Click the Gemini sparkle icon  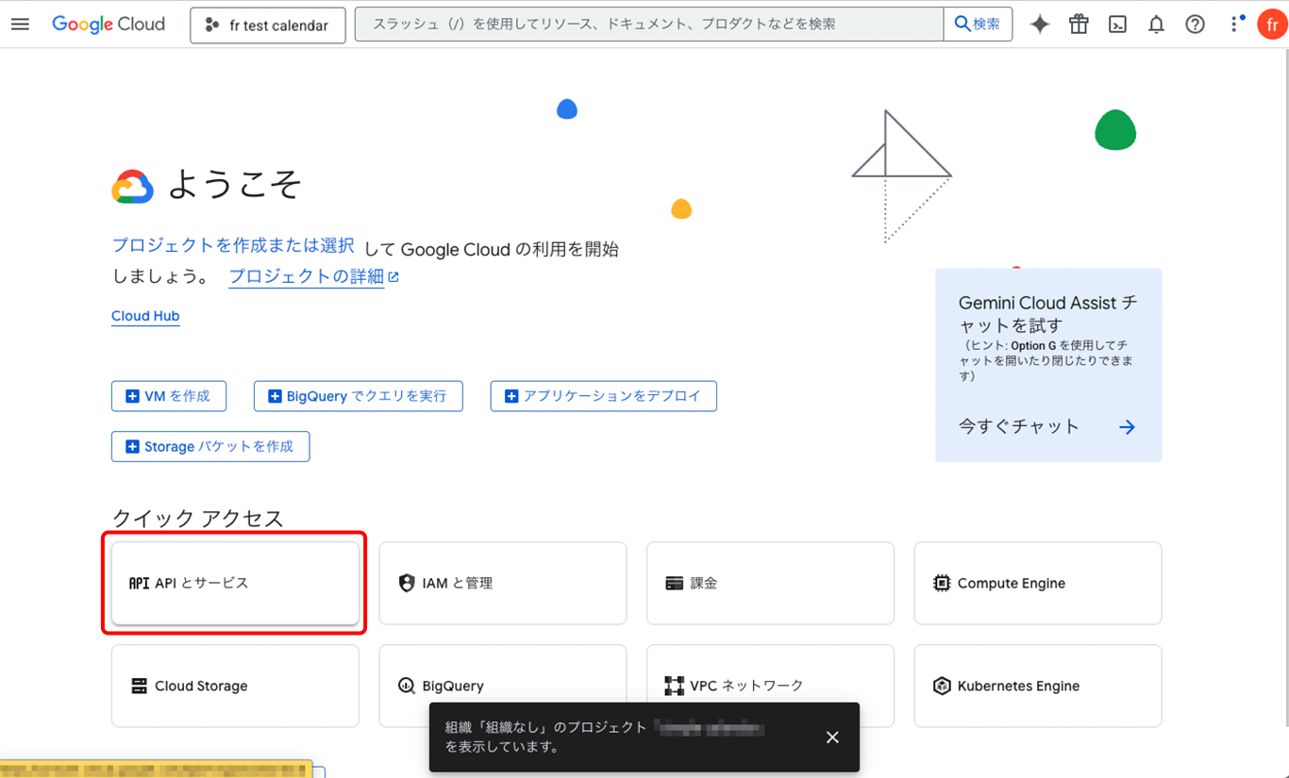click(1039, 25)
